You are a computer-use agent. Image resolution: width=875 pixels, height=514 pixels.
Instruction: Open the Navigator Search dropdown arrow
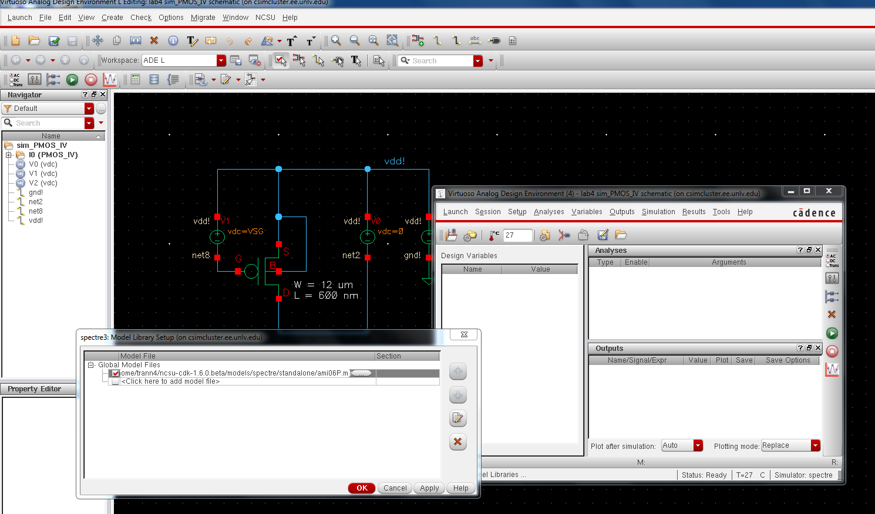pyautogui.click(x=89, y=123)
